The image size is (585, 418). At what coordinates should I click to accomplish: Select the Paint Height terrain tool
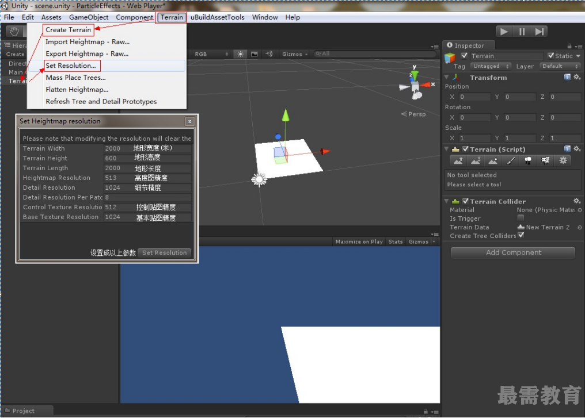476,160
